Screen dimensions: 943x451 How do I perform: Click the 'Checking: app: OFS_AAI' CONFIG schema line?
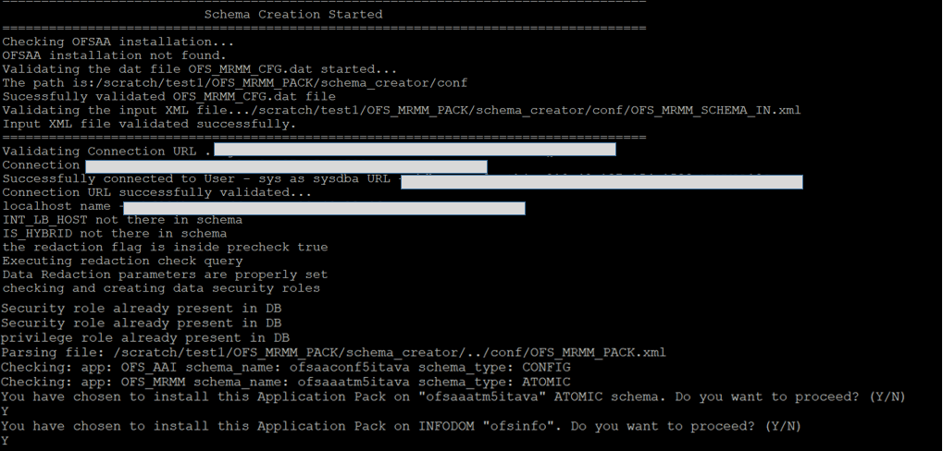[286, 367]
